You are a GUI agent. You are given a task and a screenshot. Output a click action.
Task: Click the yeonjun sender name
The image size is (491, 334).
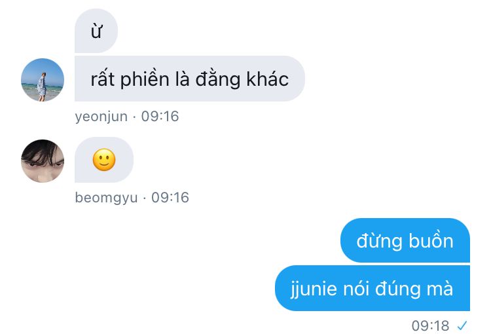(x=101, y=117)
